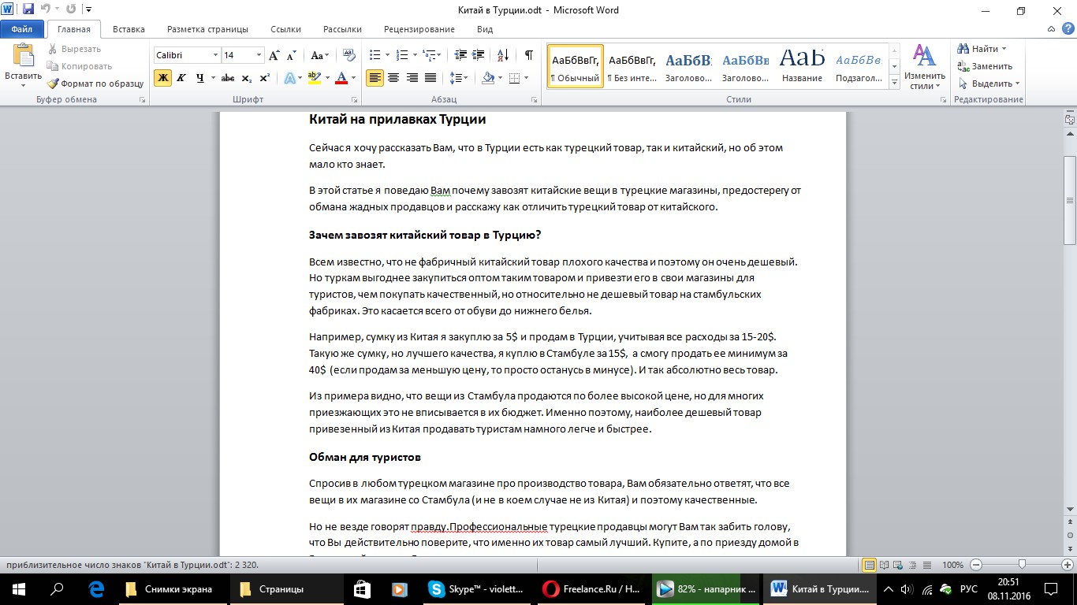Decrease font size with shrink font icon

click(291, 55)
